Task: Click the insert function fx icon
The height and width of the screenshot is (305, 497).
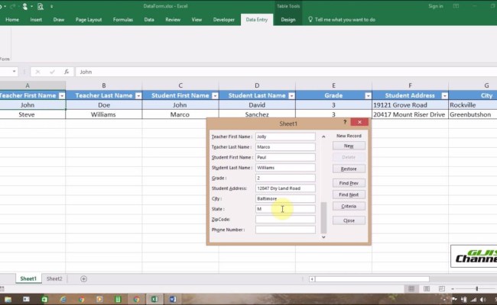Action: pos(67,72)
